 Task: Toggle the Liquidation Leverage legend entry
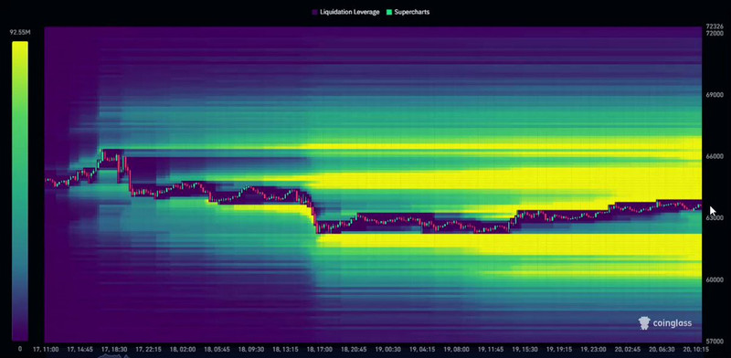[x=346, y=12]
